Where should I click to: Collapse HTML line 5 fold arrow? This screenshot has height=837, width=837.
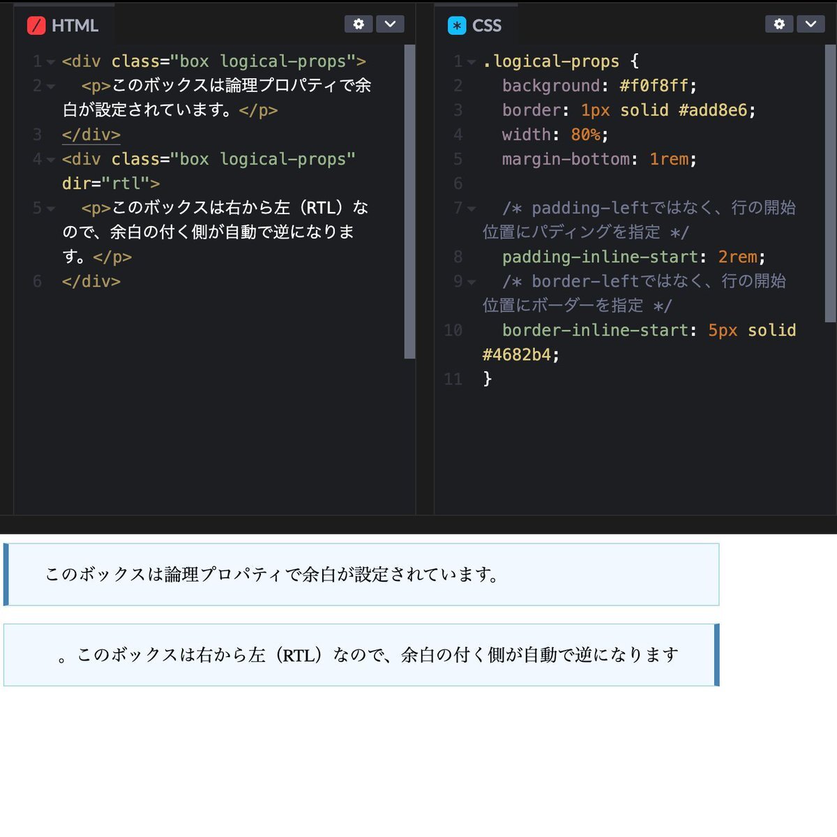[50, 209]
